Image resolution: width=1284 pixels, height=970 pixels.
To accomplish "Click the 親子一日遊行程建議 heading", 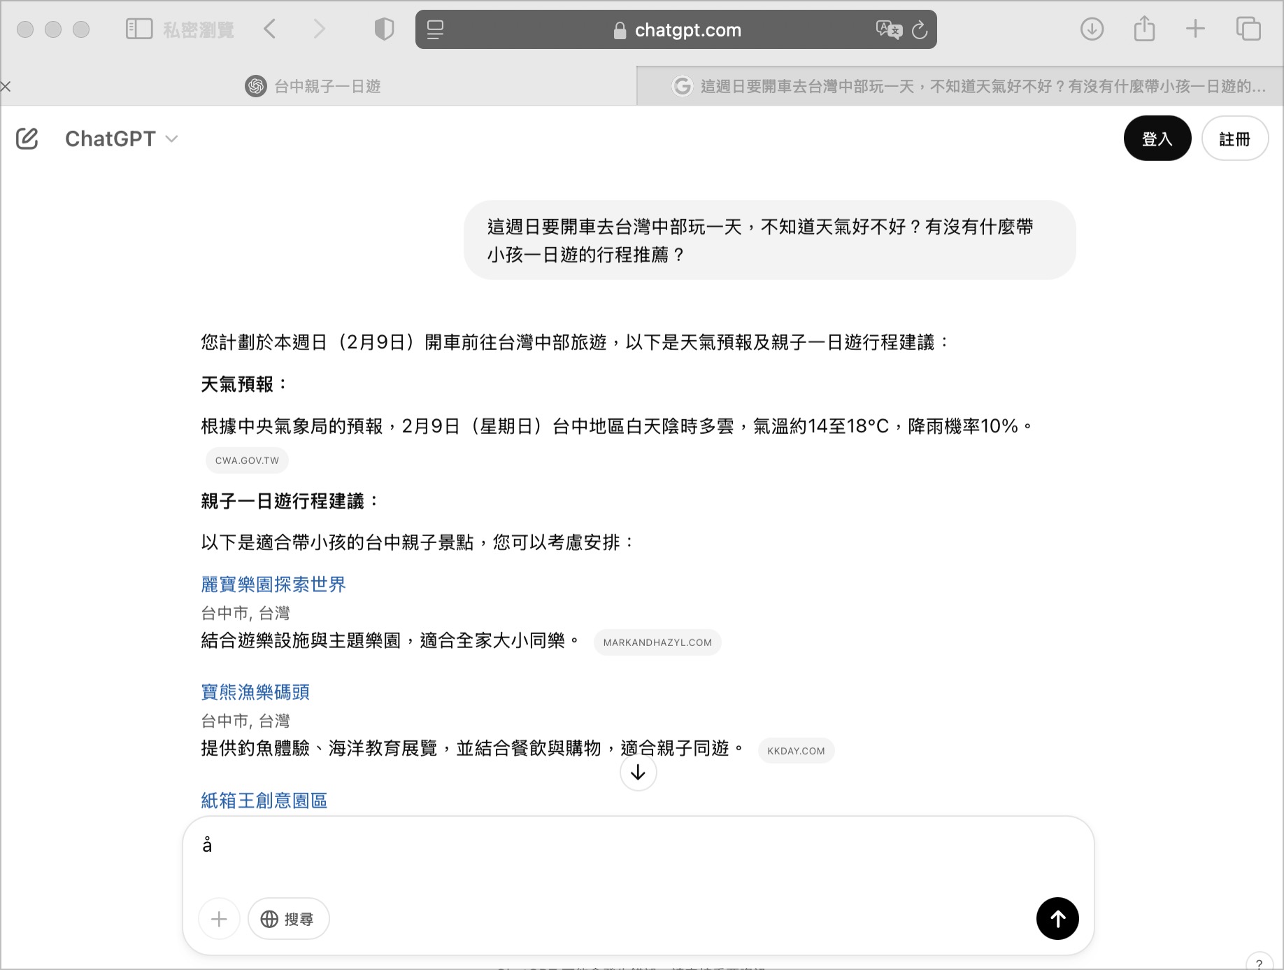I will [290, 501].
